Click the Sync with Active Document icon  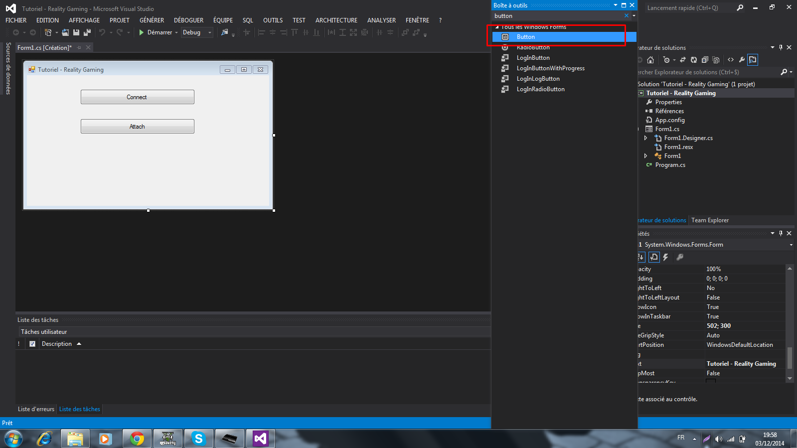click(683, 60)
